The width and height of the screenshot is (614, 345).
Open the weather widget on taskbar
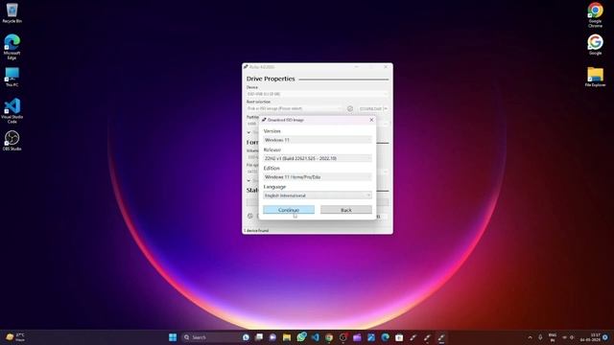(x=15, y=337)
